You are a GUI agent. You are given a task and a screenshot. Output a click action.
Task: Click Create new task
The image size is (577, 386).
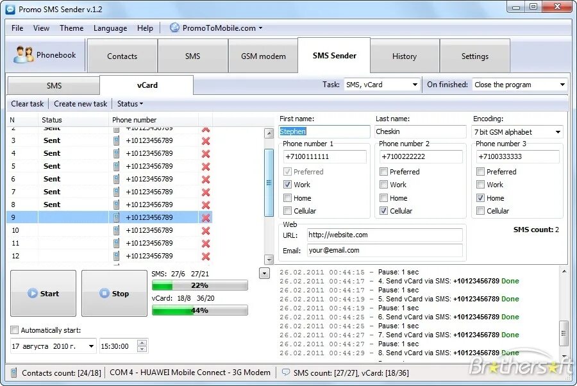tap(80, 104)
